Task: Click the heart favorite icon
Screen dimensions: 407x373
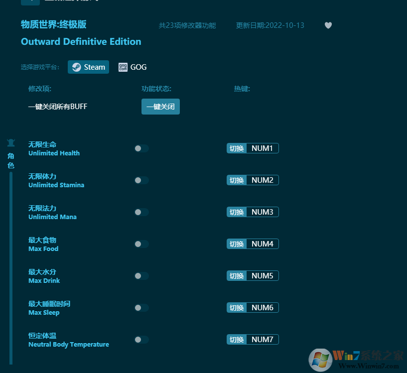Action: point(328,25)
